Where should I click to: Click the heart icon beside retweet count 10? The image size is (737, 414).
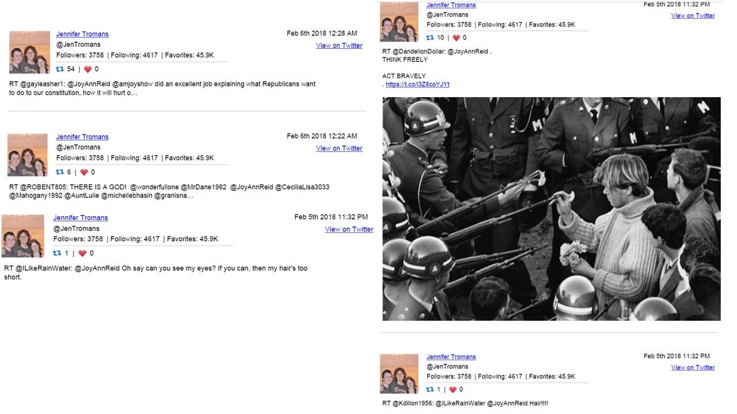(457, 37)
